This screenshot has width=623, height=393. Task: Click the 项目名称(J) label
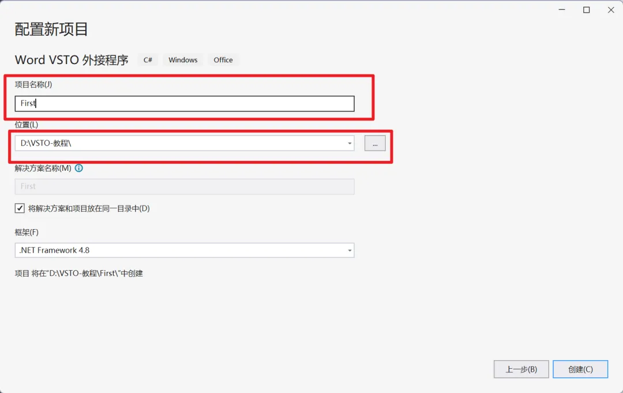coord(33,84)
